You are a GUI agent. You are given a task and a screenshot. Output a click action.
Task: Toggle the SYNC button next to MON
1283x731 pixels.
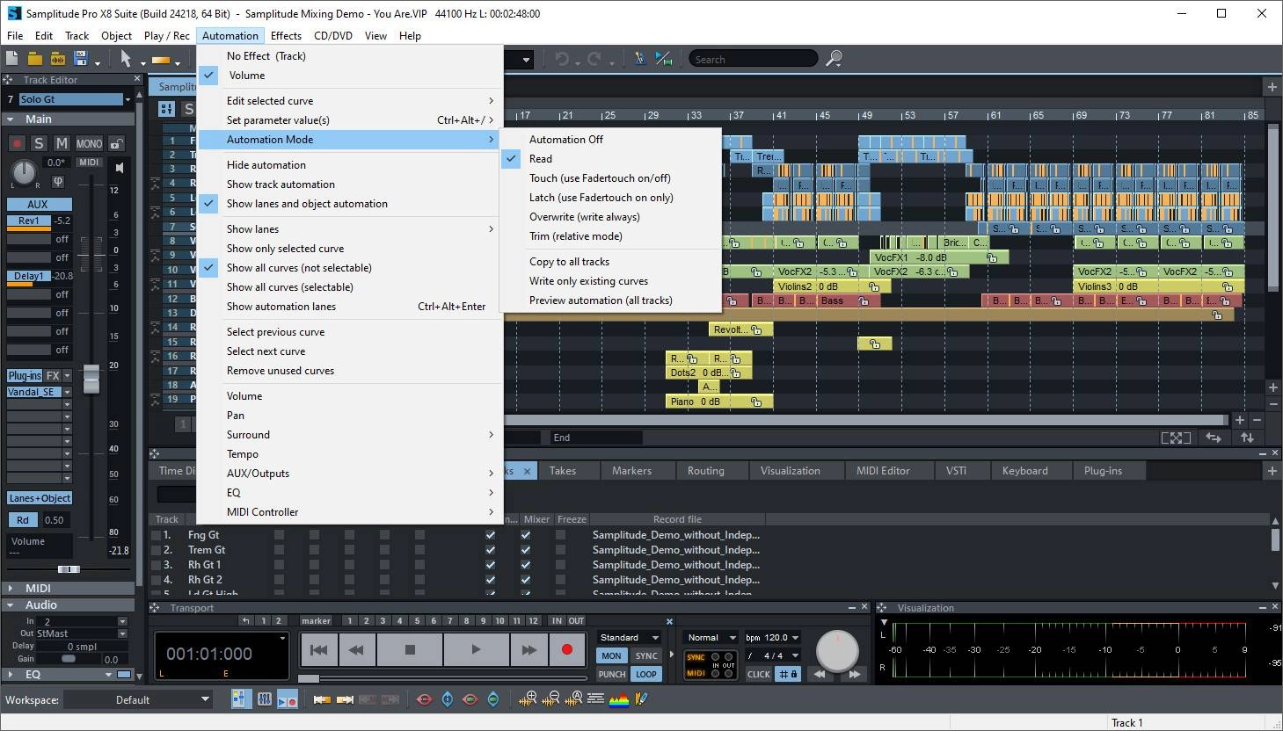click(646, 655)
